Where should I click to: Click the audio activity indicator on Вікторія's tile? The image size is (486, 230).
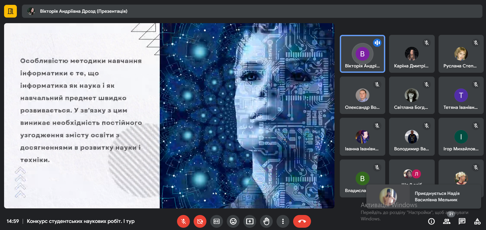[x=377, y=43]
